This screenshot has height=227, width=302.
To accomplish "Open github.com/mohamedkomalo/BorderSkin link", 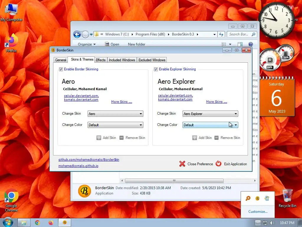I will click(x=89, y=160).
